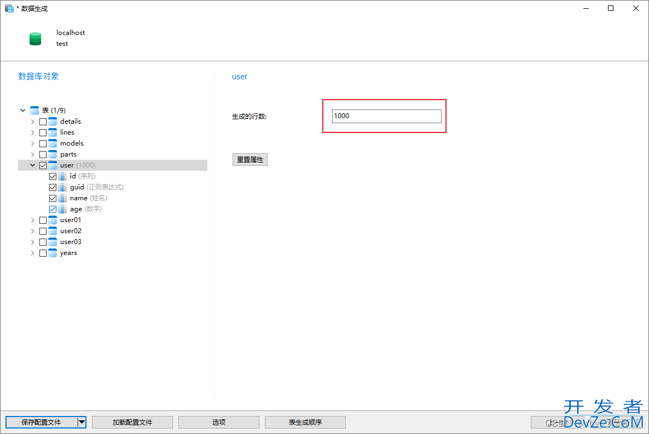
Task: Click the 重置属性 button
Action: [250, 159]
